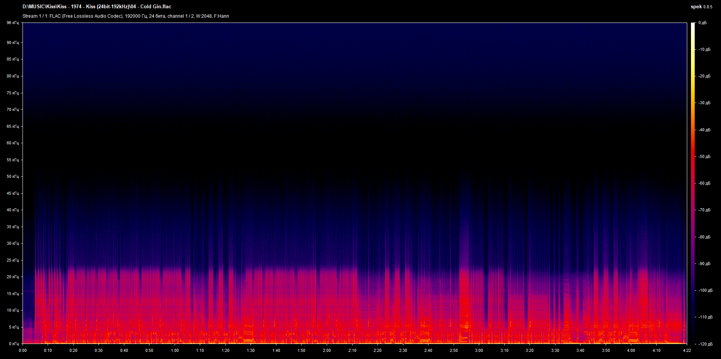The width and height of the screenshot is (721, 359).
Task: Click the 96 кГц top frequency label
Action: tap(12, 23)
